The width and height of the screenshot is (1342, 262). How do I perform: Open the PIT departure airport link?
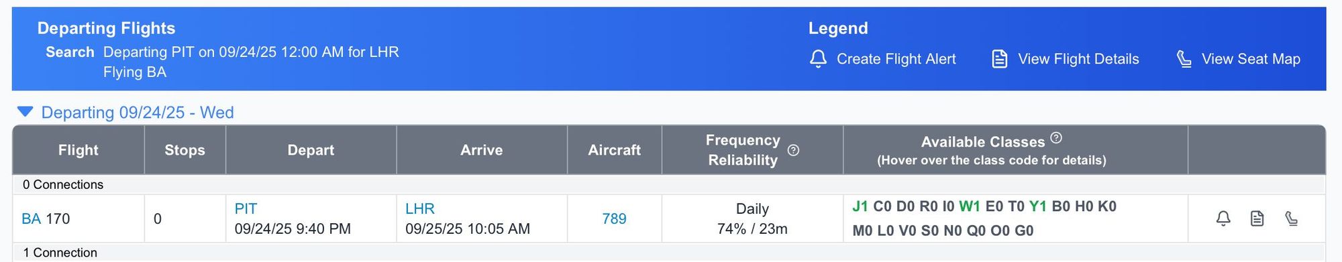pos(246,208)
